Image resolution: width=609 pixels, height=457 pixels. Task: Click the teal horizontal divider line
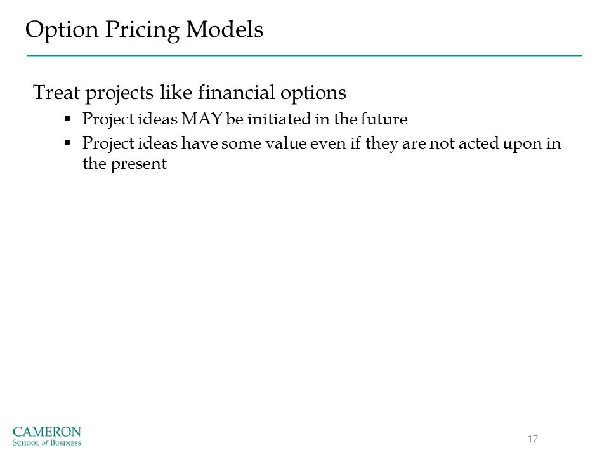[304, 56]
